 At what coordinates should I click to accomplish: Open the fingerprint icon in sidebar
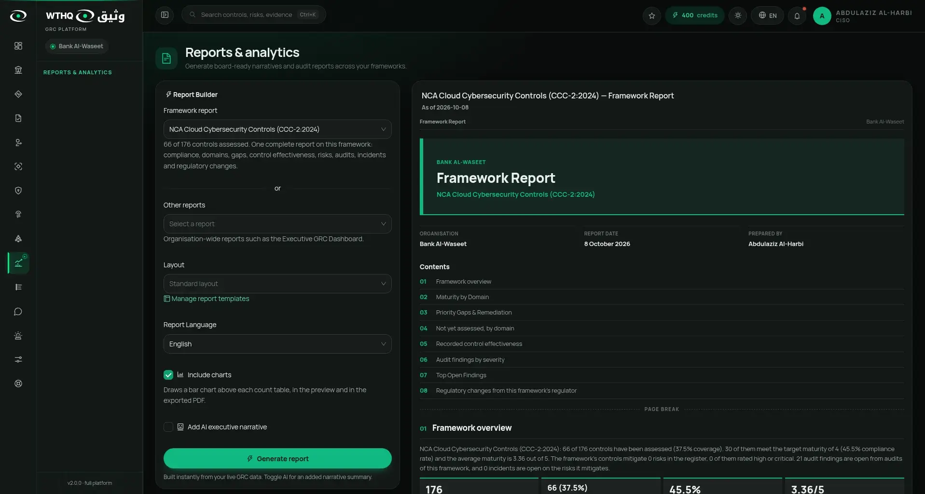pos(18,215)
